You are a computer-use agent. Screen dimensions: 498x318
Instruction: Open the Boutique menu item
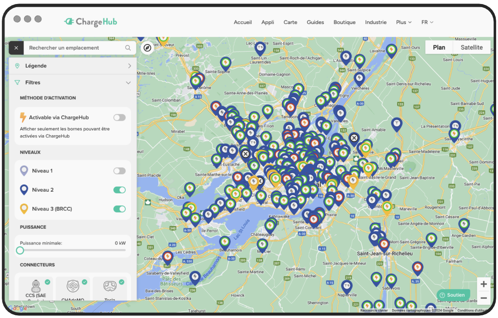point(344,22)
